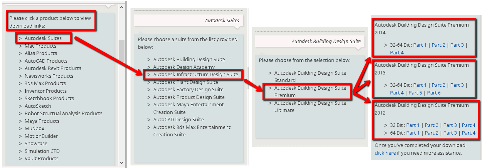
Task: Select Autodesk Infrastructure Design Suite
Action: click(196, 74)
